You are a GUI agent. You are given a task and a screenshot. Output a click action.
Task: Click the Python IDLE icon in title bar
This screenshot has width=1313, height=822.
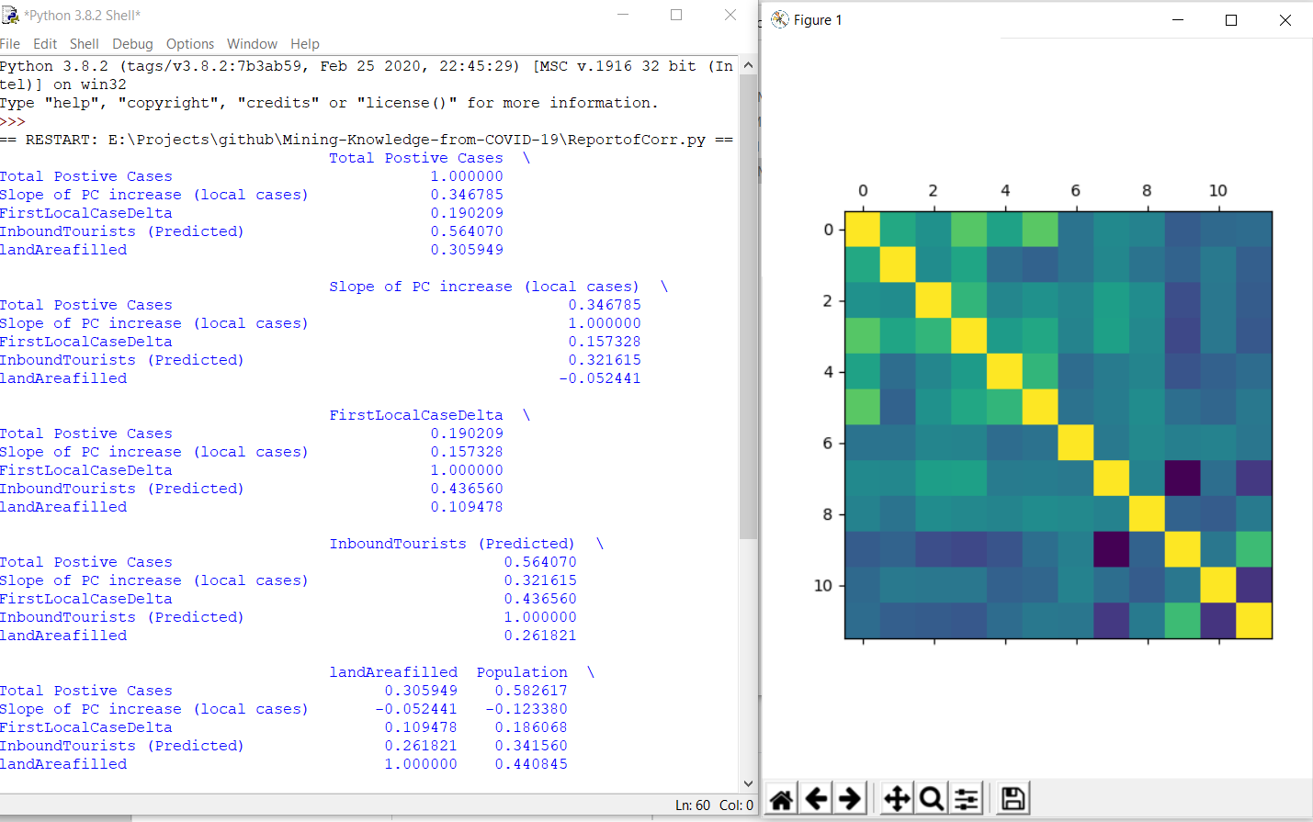pos(10,15)
